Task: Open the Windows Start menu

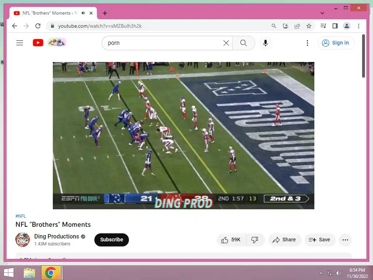Action: pyautogui.click(x=9, y=273)
